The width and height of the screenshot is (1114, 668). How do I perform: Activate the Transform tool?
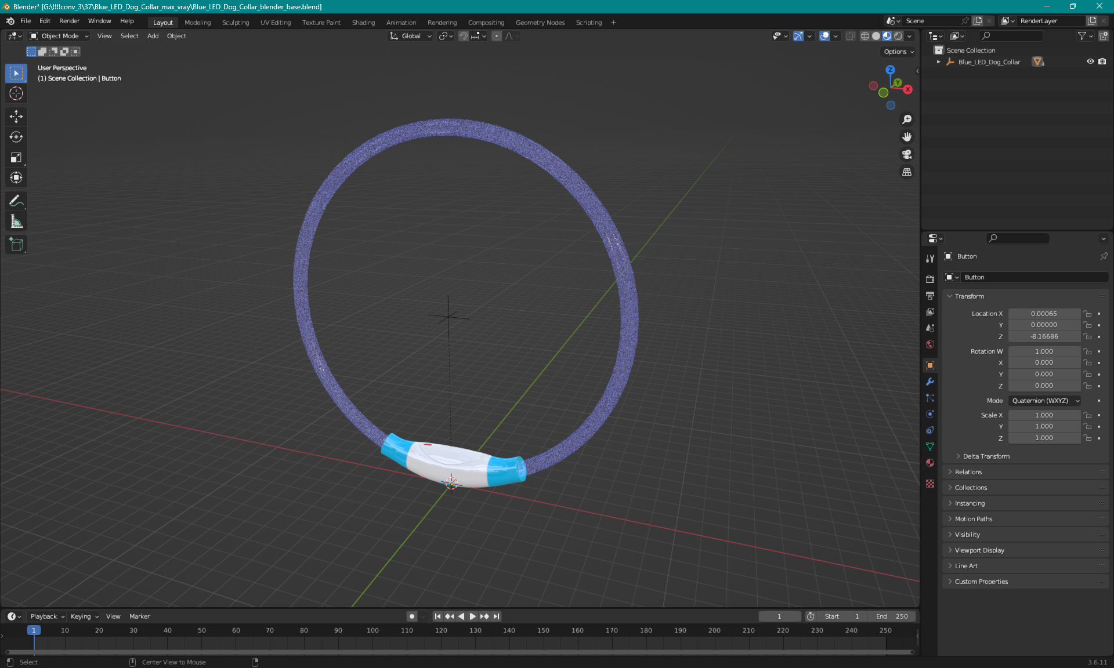click(16, 177)
